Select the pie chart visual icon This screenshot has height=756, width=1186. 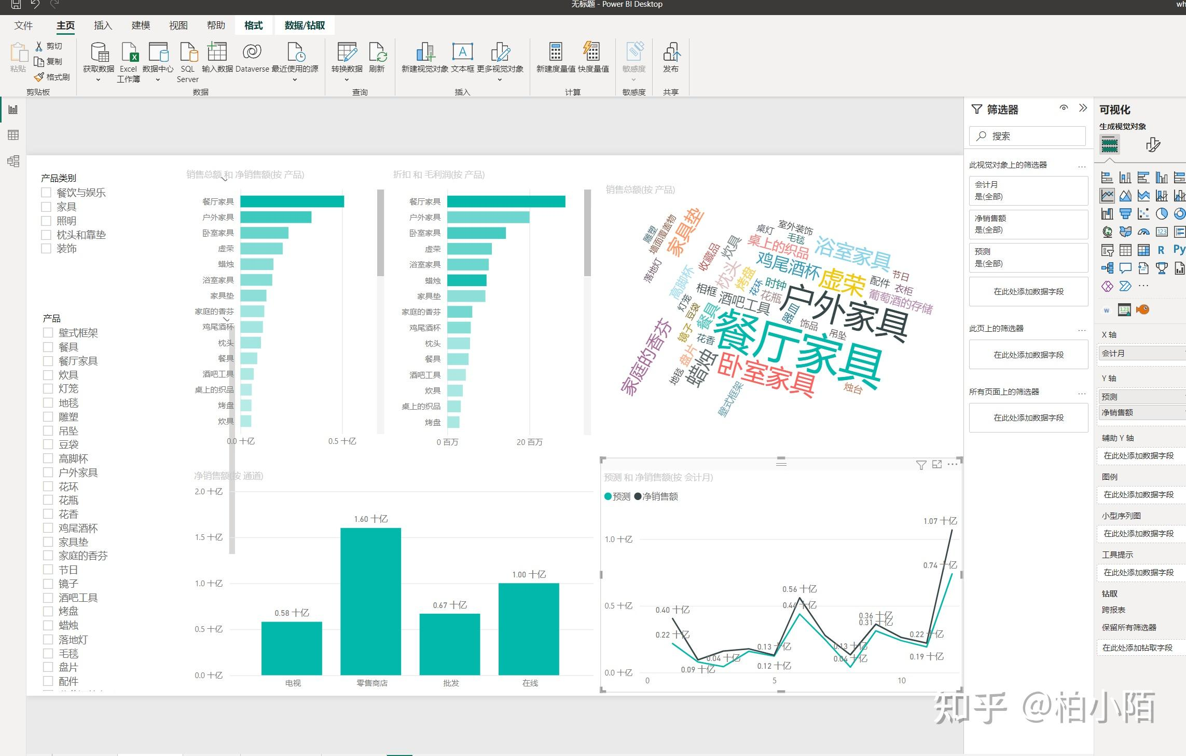pos(1162,214)
